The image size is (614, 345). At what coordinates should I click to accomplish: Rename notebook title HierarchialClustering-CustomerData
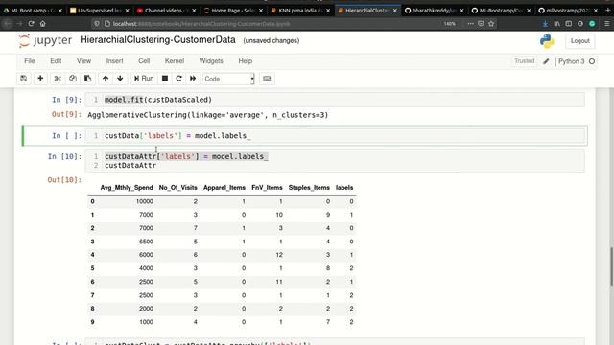157,40
